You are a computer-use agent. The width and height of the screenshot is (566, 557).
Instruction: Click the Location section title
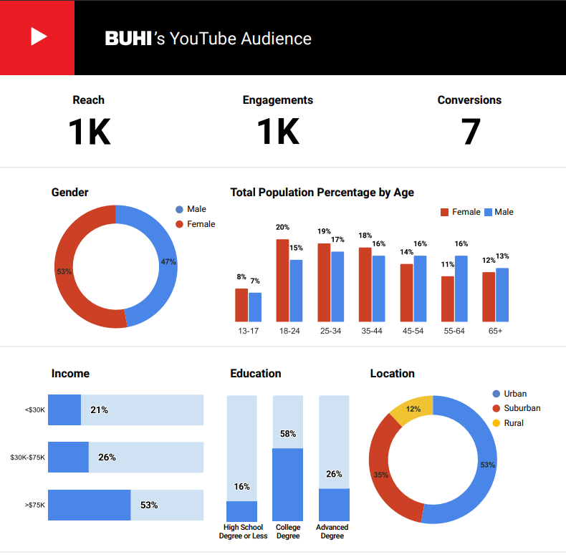pyautogui.click(x=393, y=374)
